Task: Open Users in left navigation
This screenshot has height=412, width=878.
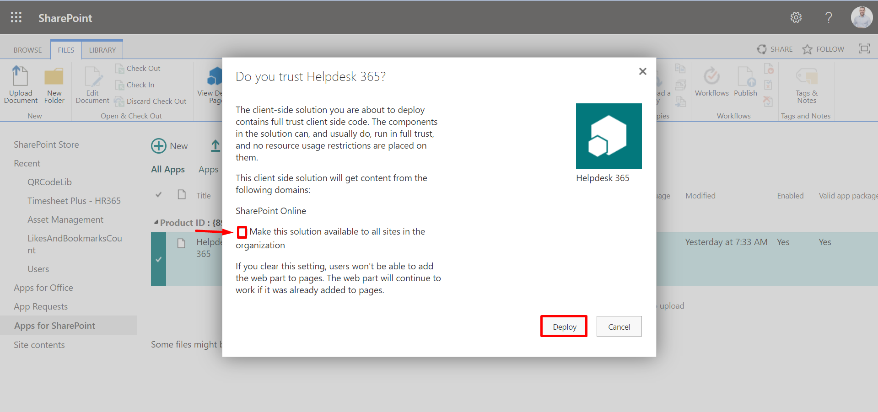Action: coord(38,269)
